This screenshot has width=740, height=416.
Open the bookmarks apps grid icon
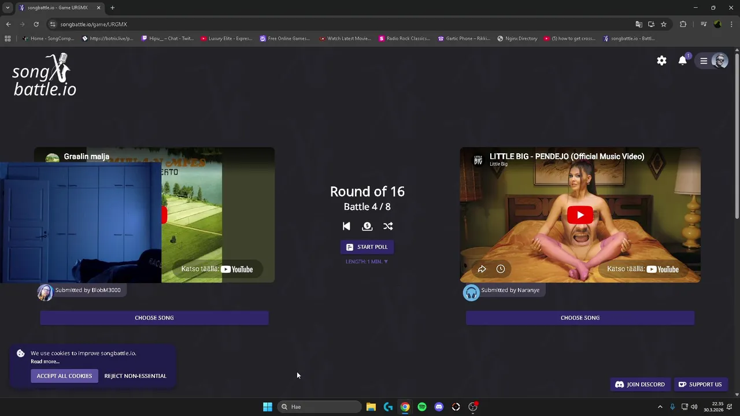[8, 39]
